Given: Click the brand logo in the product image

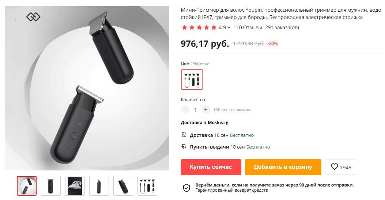Looking at the screenshot, I should coord(33,17).
